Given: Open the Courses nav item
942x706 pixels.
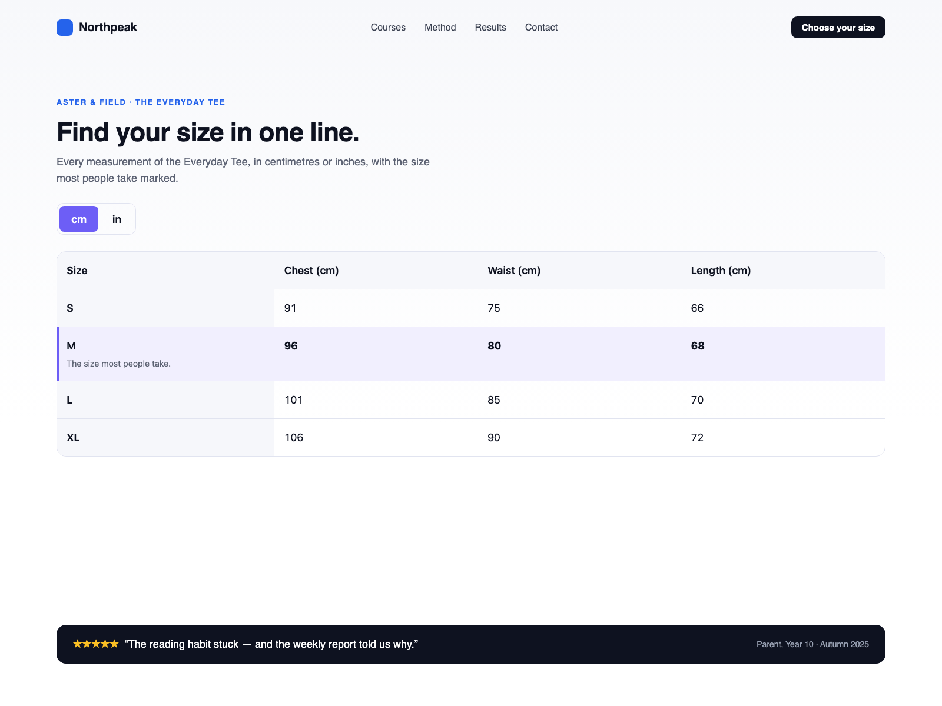Looking at the screenshot, I should (388, 28).
